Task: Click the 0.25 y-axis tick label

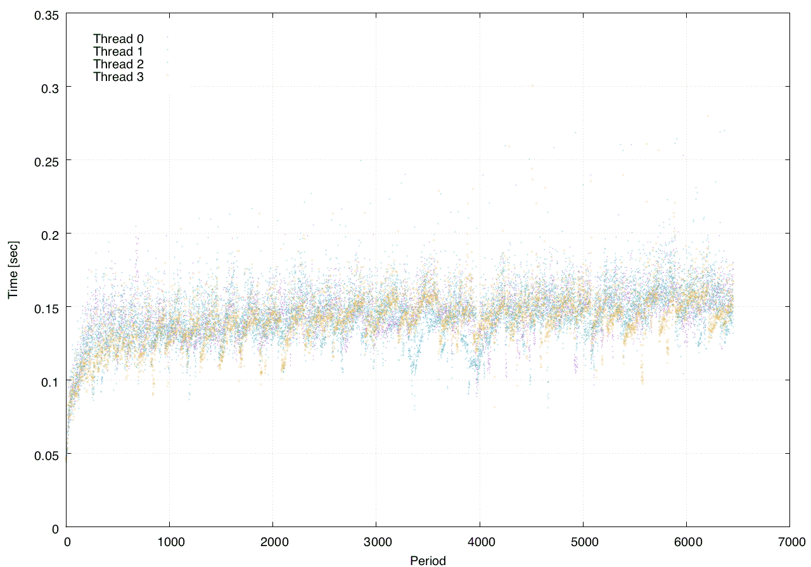Action: point(46,161)
